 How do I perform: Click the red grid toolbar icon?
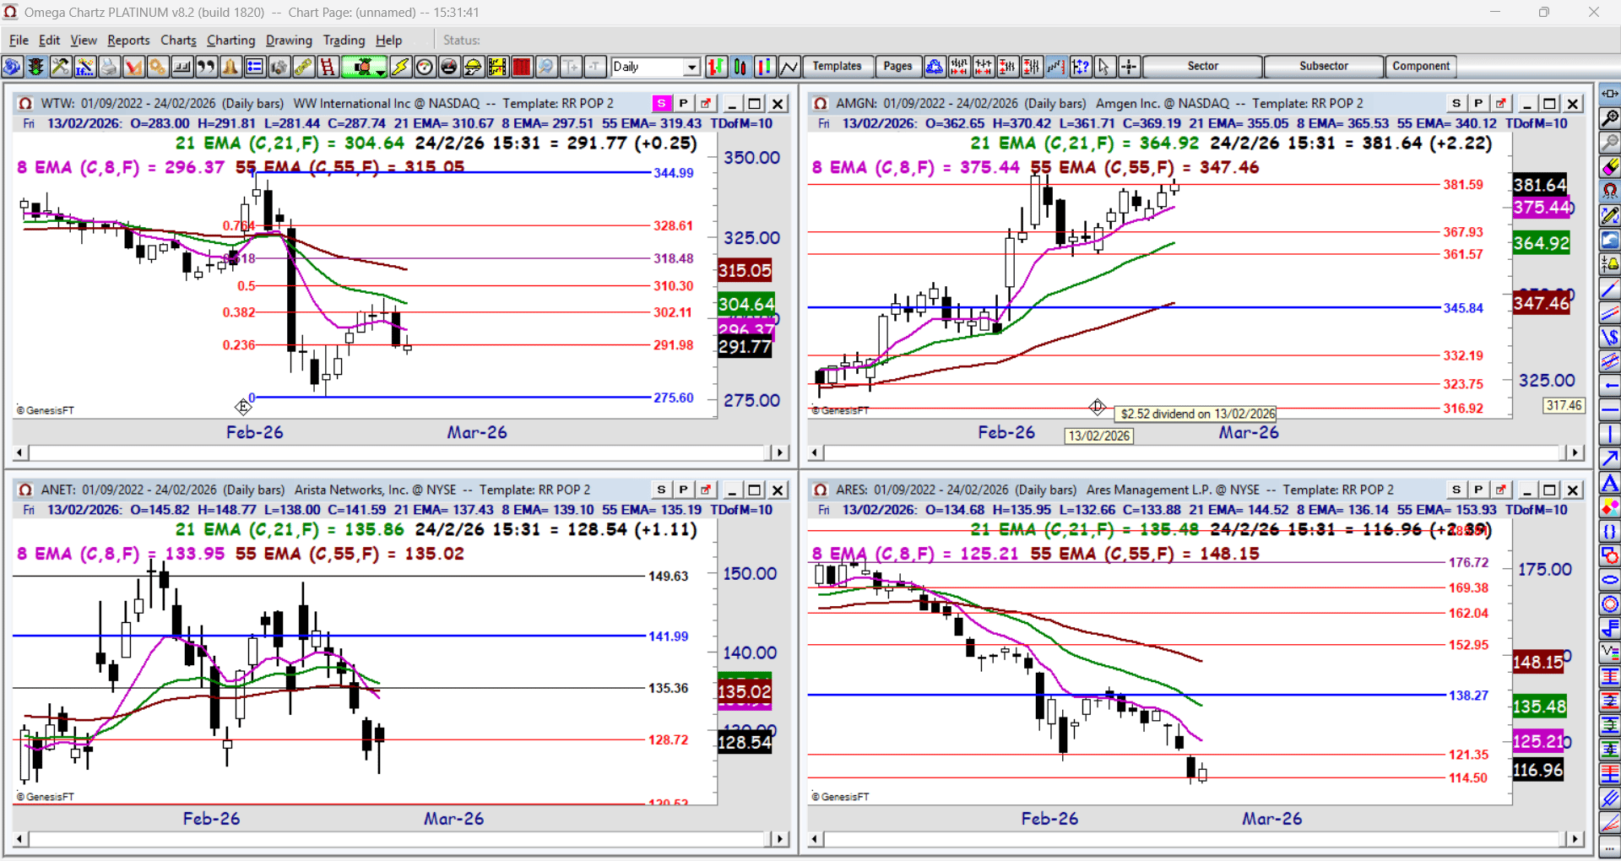(x=523, y=67)
